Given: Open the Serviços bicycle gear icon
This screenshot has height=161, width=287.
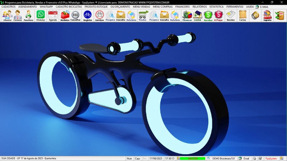Looking at the screenshot, I should (x=100, y=16).
